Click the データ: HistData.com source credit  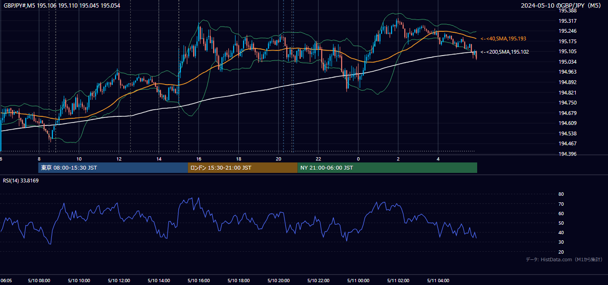pos(564,260)
